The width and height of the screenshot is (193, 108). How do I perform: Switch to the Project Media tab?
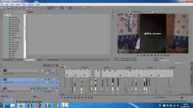[8, 60]
